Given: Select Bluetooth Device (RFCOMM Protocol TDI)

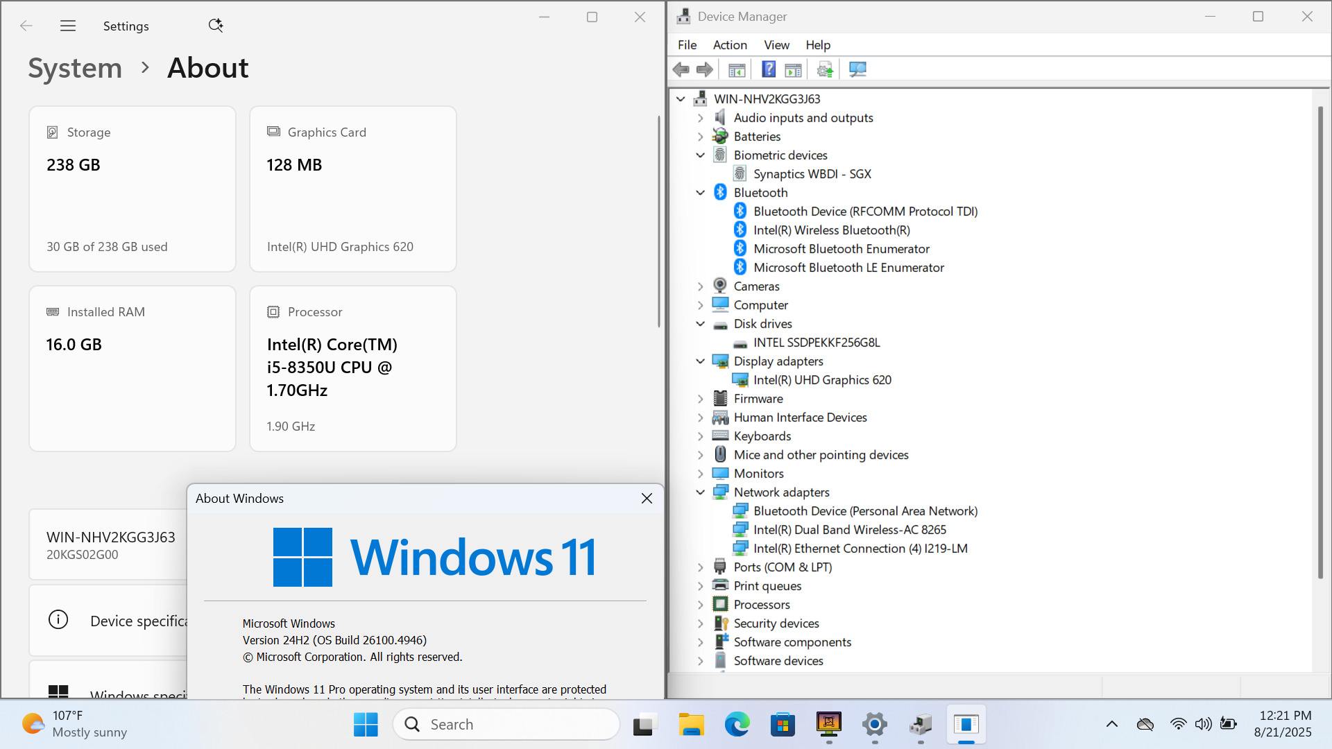Looking at the screenshot, I should 865,212.
